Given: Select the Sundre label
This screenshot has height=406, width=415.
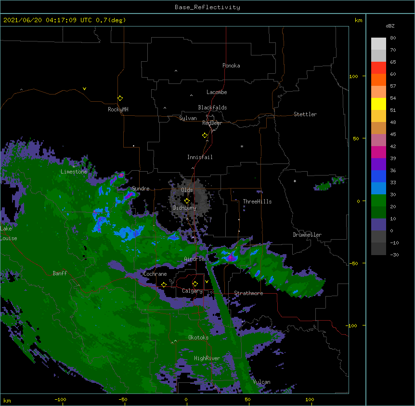Looking at the screenshot, I should pos(141,189).
